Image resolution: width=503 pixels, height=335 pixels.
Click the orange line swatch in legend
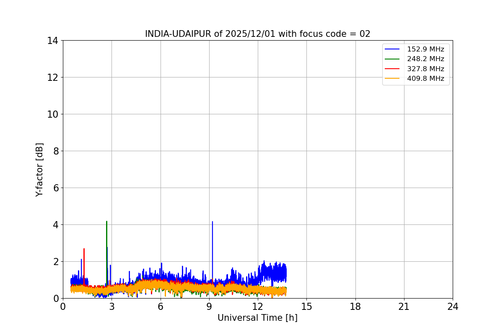click(x=393, y=78)
